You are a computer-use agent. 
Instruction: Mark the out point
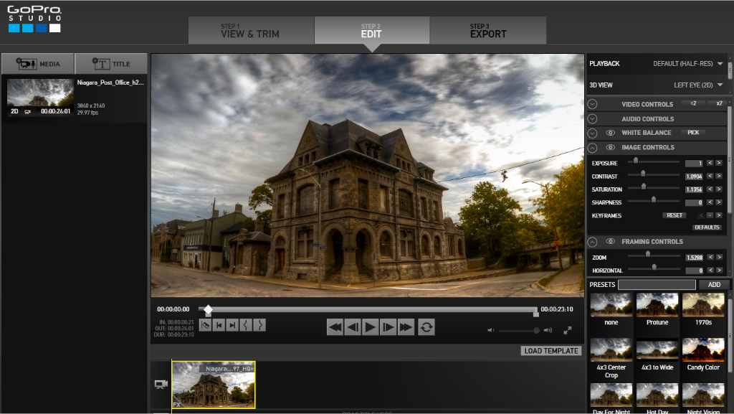[259, 325]
